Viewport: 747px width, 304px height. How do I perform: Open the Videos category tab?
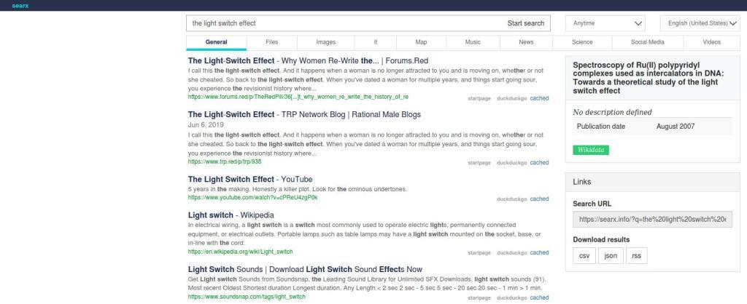pos(711,42)
